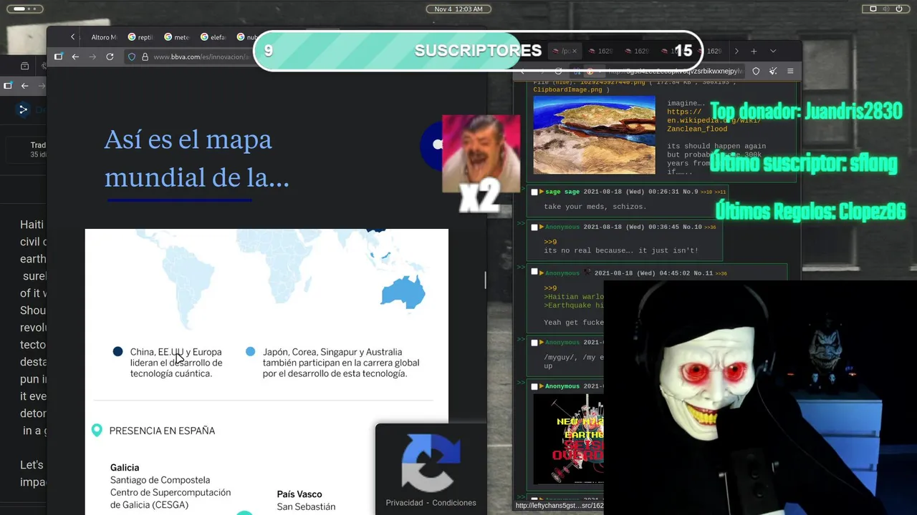The image size is (917, 515).
Task: Click Back arrow in the left background browser
Action: 24,86
